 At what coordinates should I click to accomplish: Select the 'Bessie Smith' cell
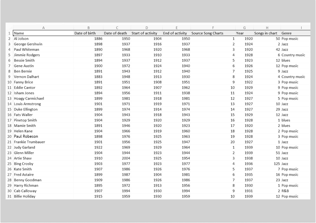(43, 60)
